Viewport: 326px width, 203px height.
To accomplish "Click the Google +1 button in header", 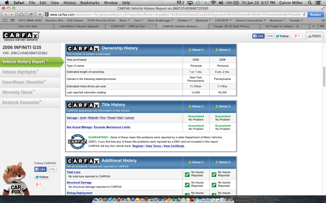I will point(297,36).
